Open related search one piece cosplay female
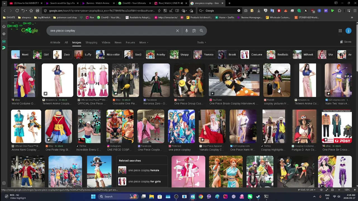Image resolution: width=358 pixels, height=201 pixels. click(142, 170)
